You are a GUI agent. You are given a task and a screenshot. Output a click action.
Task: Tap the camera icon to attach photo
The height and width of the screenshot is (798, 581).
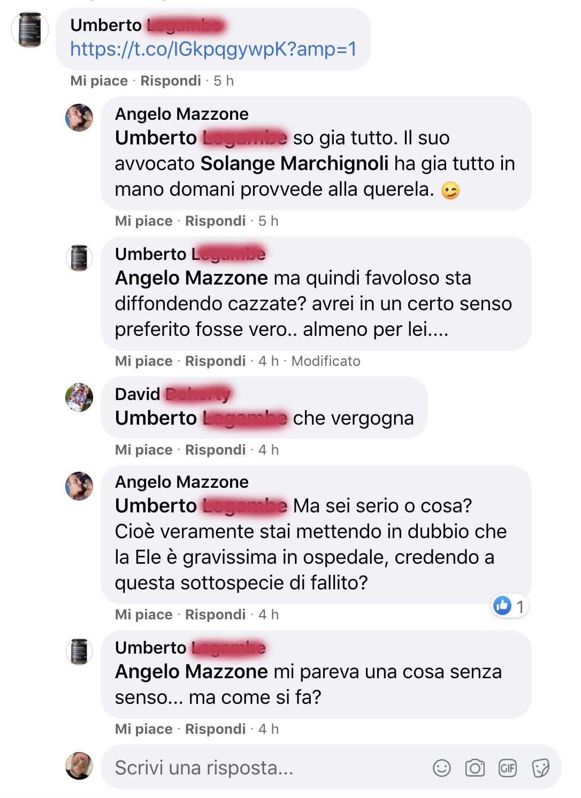(x=475, y=768)
